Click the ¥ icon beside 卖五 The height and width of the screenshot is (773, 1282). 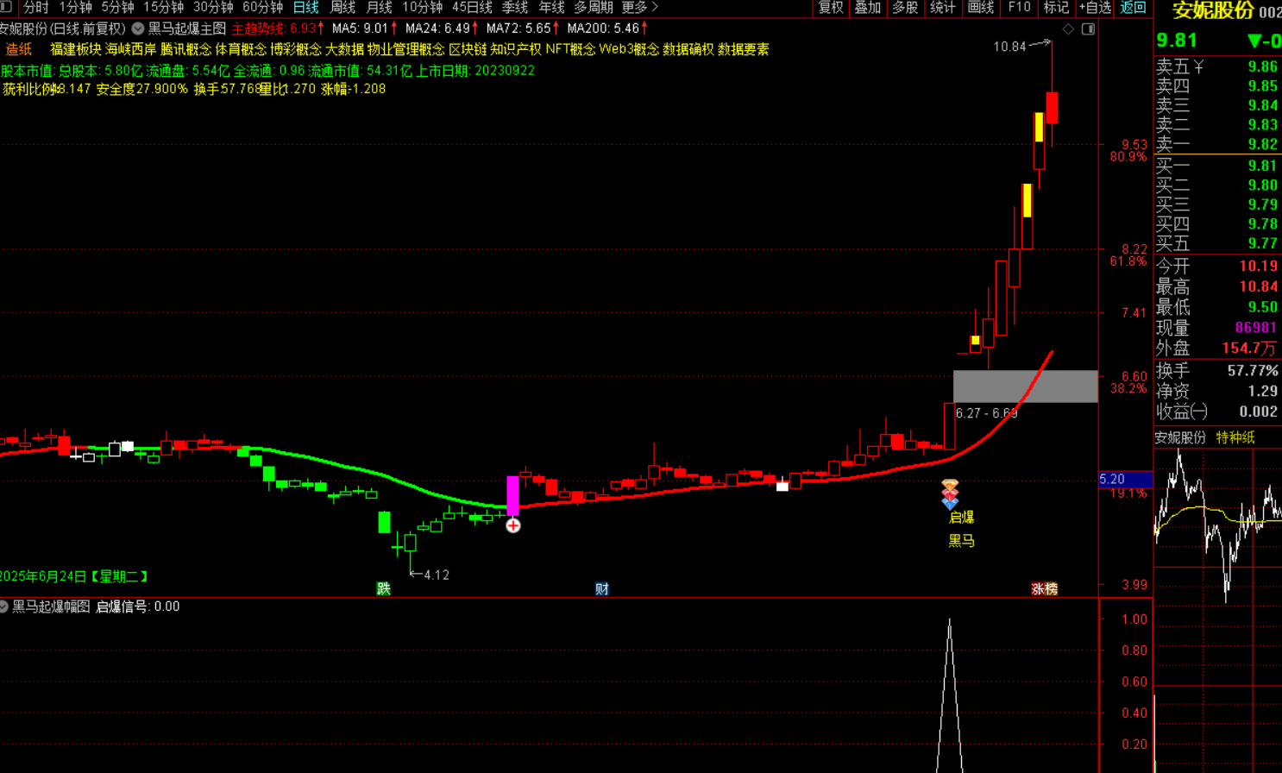pos(1198,67)
